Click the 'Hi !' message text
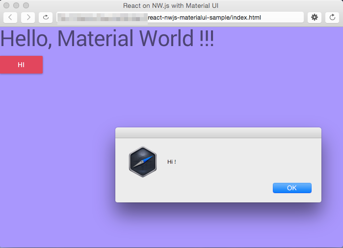343x248 pixels. (172, 162)
